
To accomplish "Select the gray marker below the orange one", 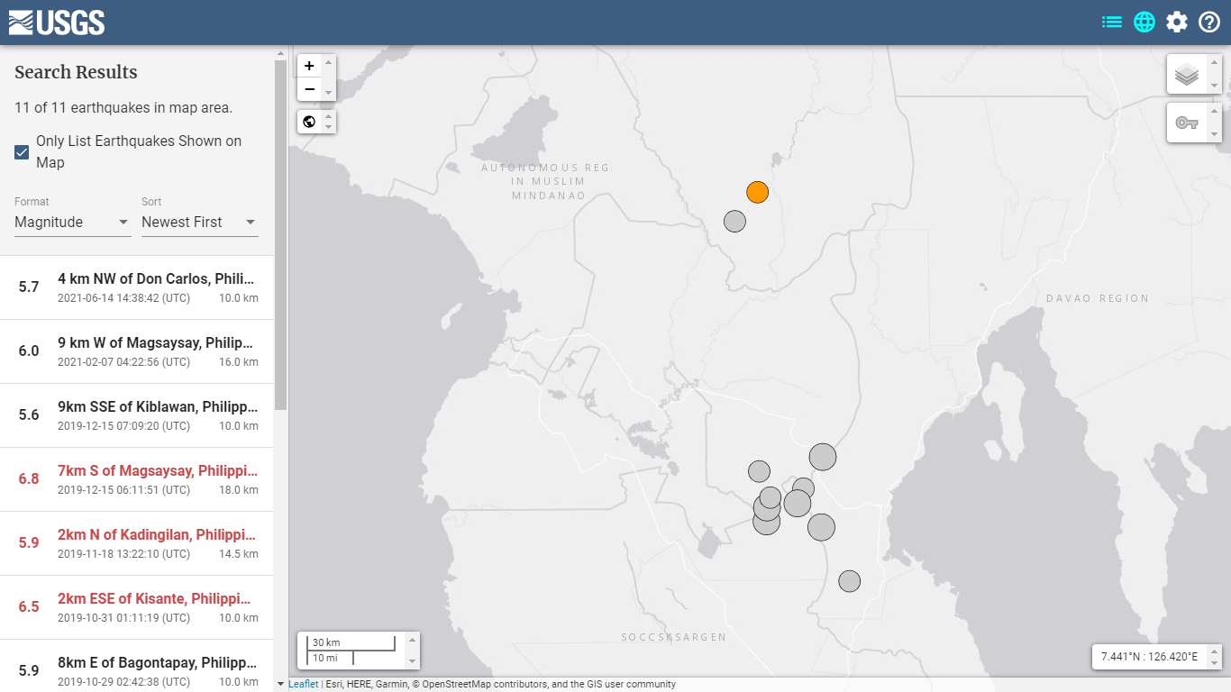I will 734,221.
